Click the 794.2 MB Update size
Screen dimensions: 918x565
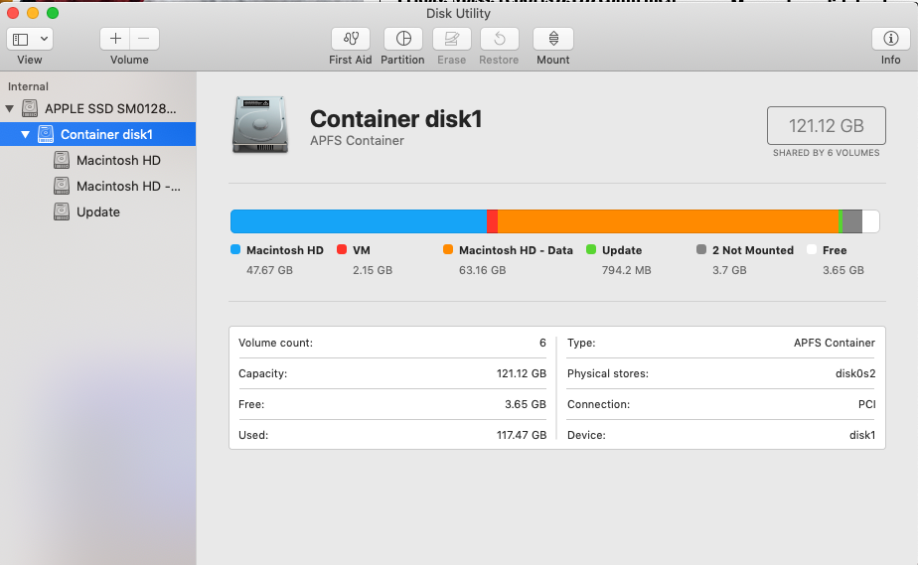point(627,270)
